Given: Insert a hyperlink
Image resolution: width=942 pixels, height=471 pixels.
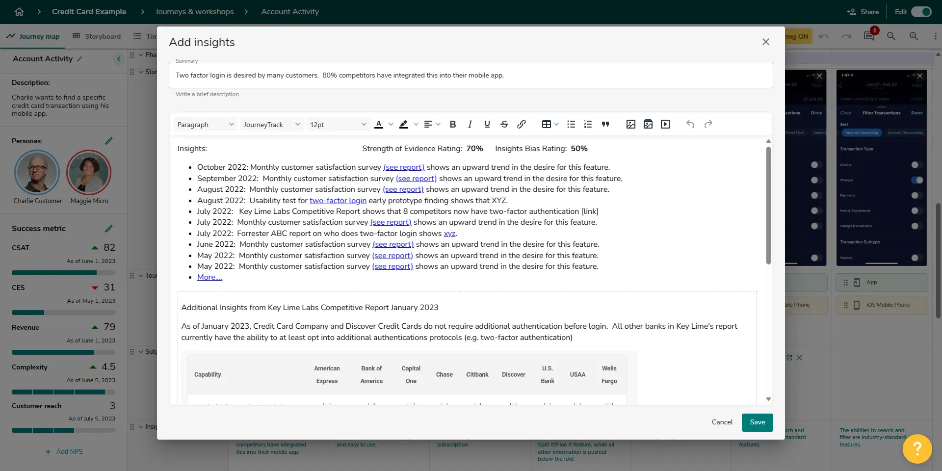Looking at the screenshot, I should coord(521,124).
